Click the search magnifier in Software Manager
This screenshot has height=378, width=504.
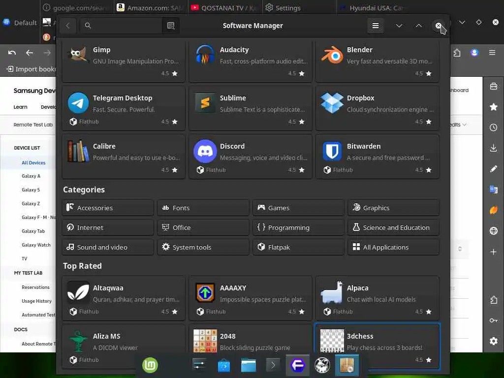click(88, 26)
